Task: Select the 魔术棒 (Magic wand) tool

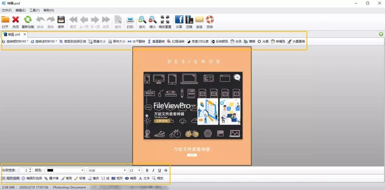Action: pos(51,178)
